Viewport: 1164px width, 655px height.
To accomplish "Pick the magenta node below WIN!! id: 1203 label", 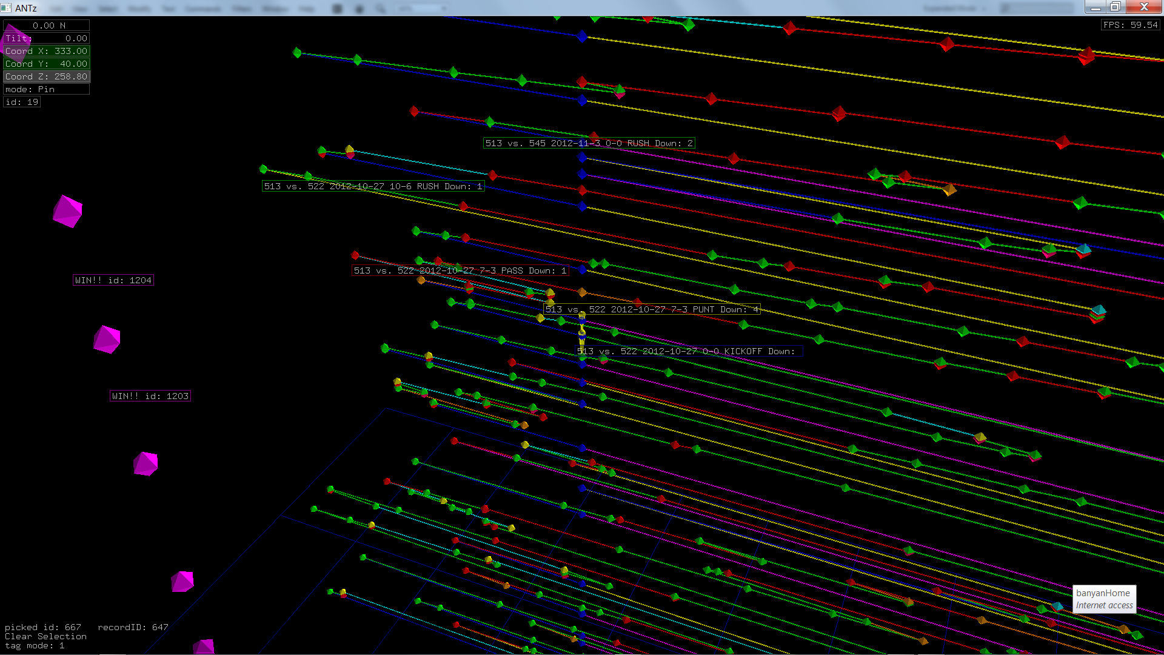I will (182, 582).
